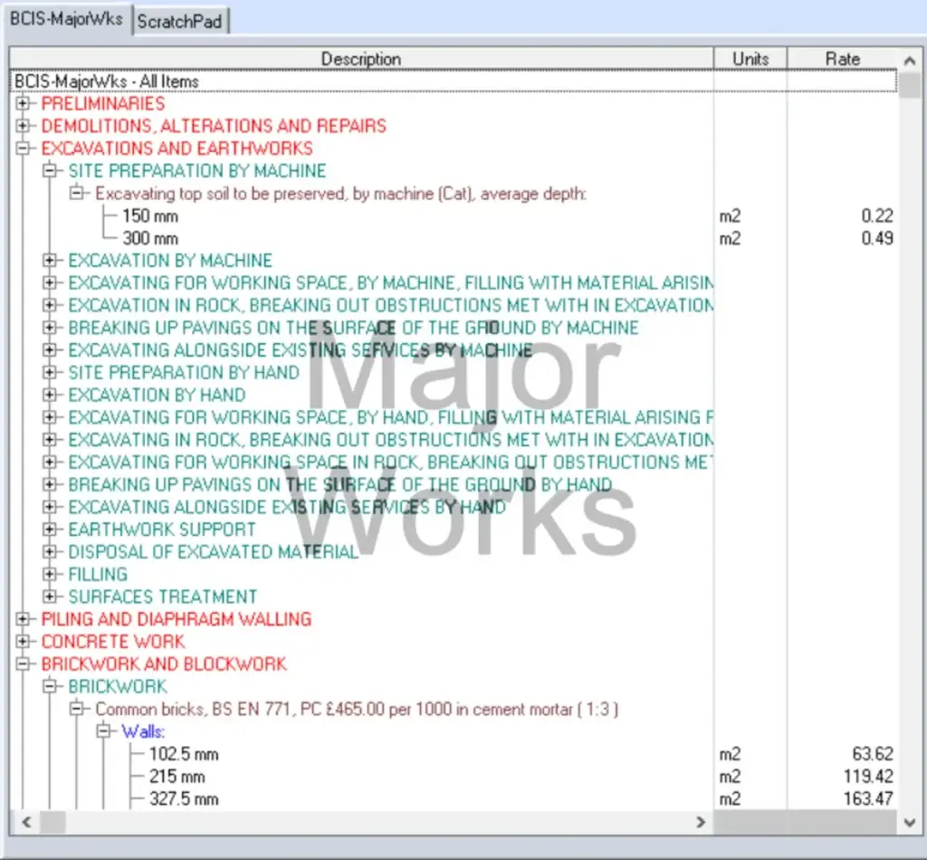Click the 0.49 rate value
927x860 pixels.
[x=876, y=238]
